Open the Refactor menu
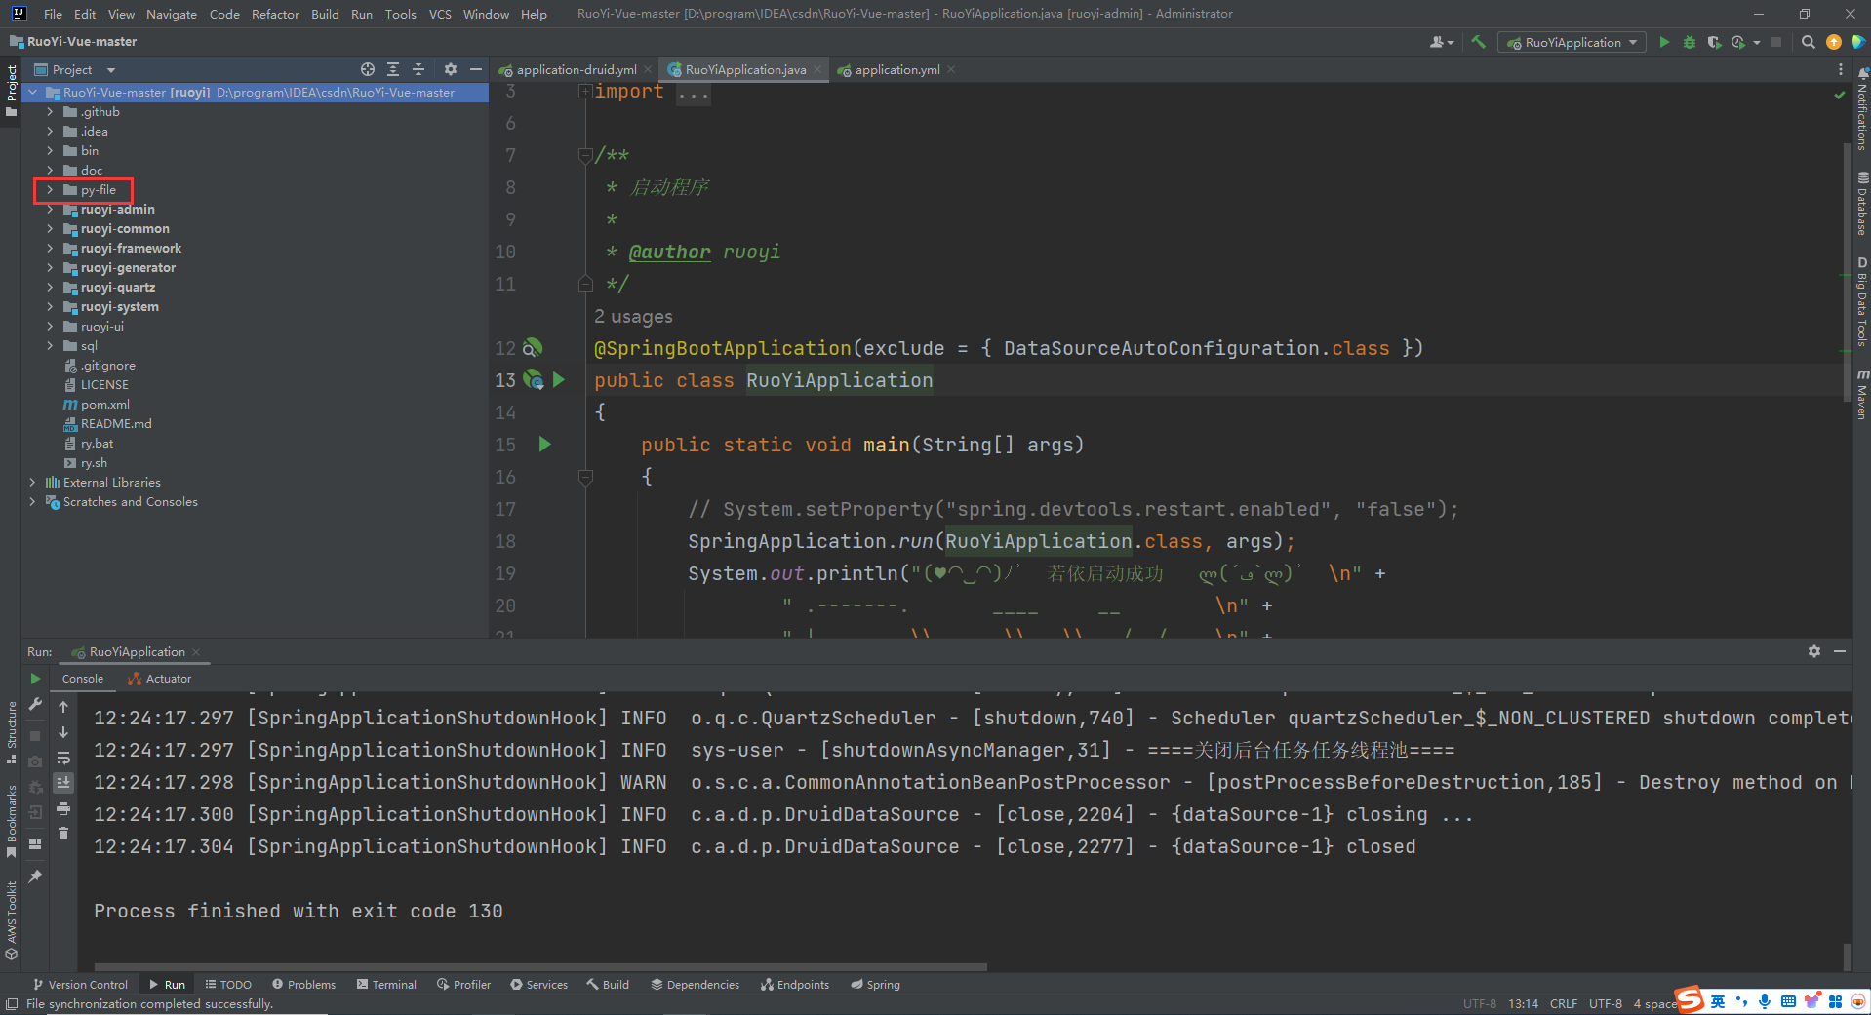Viewport: 1871px width, 1015px height. (275, 14)
